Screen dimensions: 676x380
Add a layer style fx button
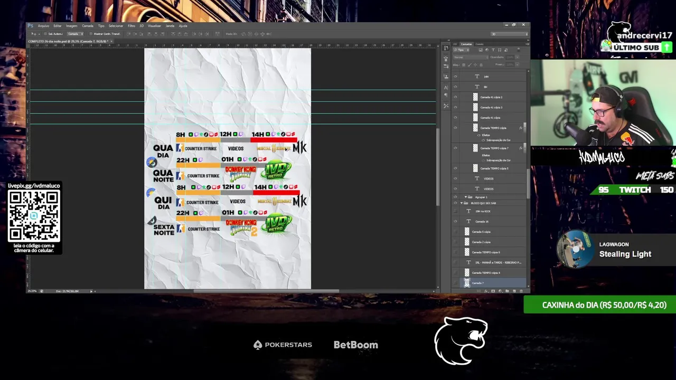(x=486, y=291)
